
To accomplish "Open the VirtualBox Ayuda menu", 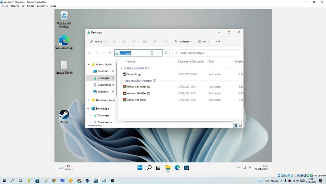I will click(x=53, y=6).
